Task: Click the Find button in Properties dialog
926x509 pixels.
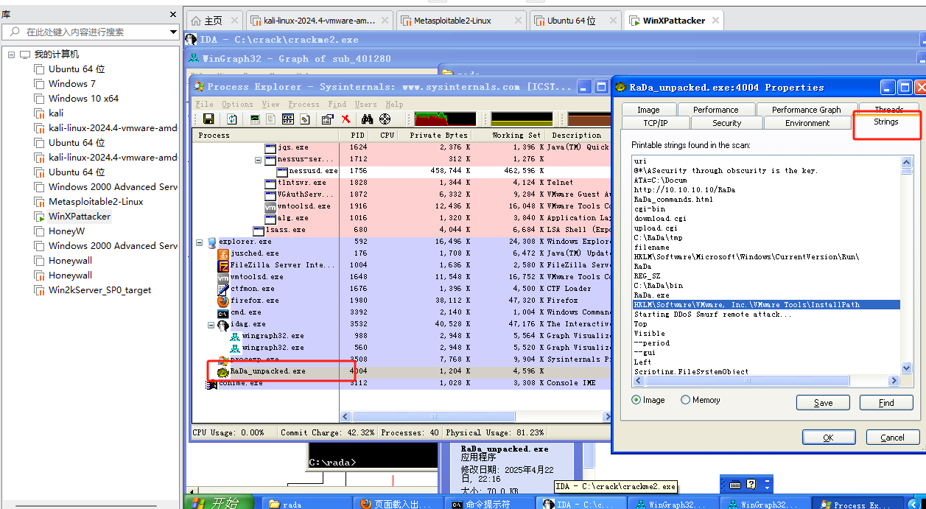Action: [886, 403]
